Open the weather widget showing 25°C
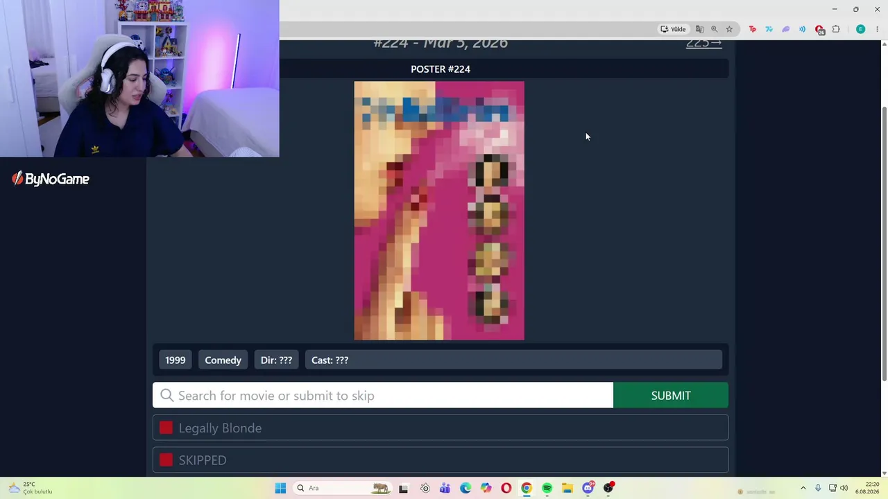 29,488
